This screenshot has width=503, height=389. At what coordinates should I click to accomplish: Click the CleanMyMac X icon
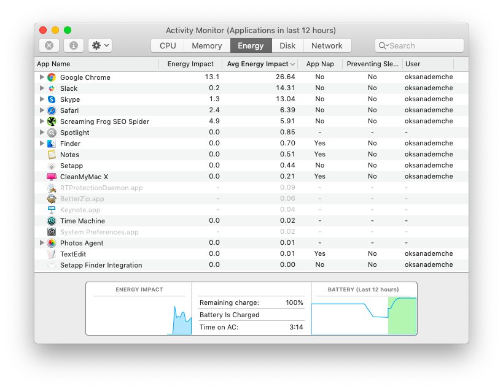[x=52, y=177]
